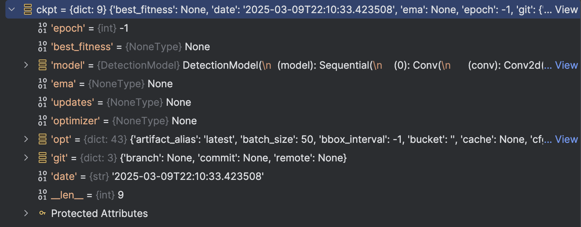Click the binary icon next to 'ema'
This screenshot has width=581, height=227.
tap(43, 84)
